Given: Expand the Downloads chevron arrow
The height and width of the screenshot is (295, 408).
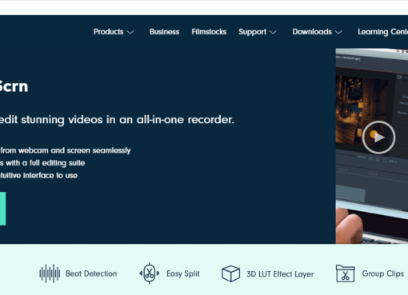Looking at the screenshot, I should [x=338, y=32].
